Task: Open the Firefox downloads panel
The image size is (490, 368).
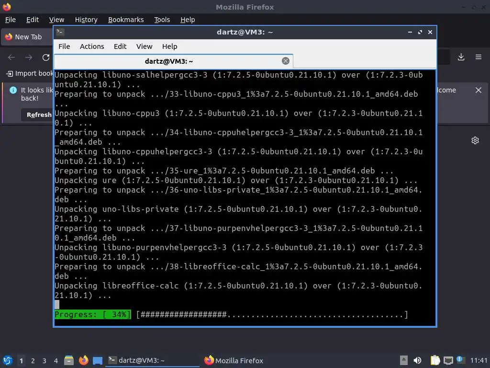Action: coord(461,57)
